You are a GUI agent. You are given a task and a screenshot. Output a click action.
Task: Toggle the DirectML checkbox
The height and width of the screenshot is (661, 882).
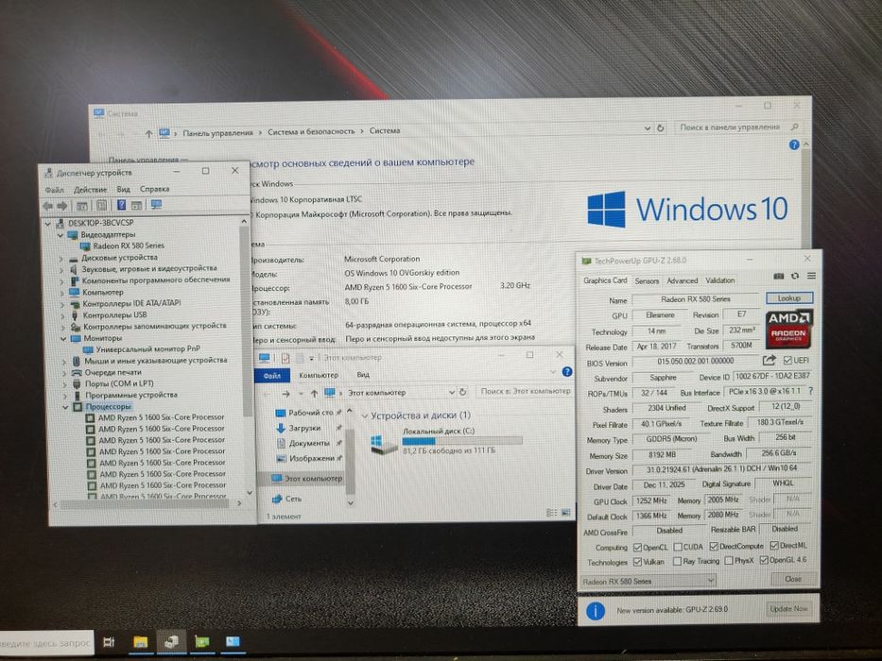click(774, 545)
